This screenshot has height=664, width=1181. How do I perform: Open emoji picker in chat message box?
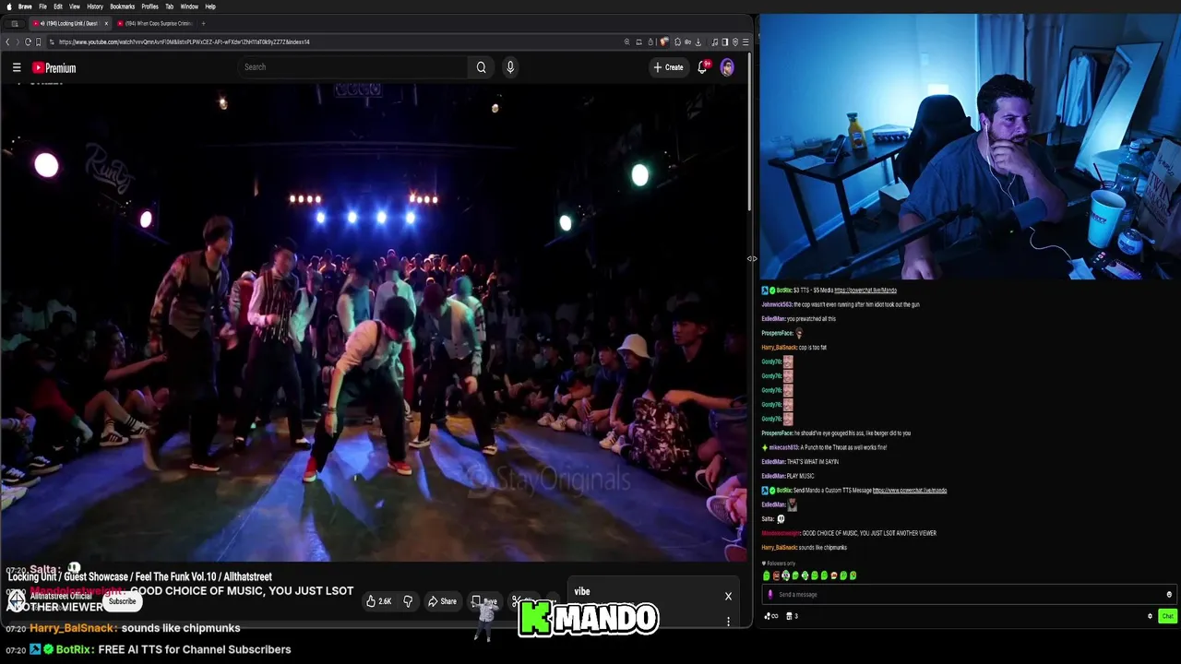[1169, 595]
